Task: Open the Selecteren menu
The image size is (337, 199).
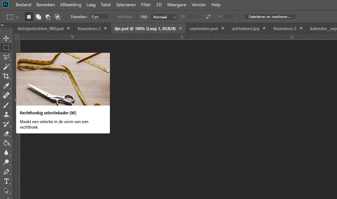Action: [126, 4]
